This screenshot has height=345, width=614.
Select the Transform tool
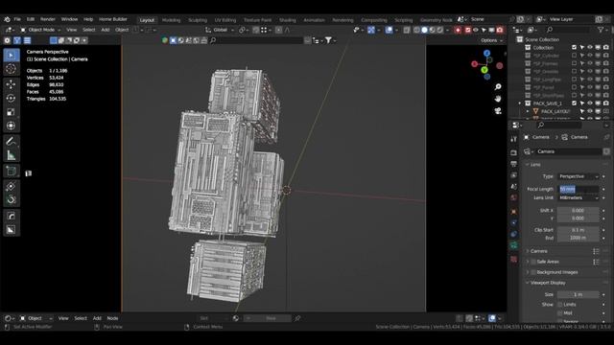click(x=11, y=126)
